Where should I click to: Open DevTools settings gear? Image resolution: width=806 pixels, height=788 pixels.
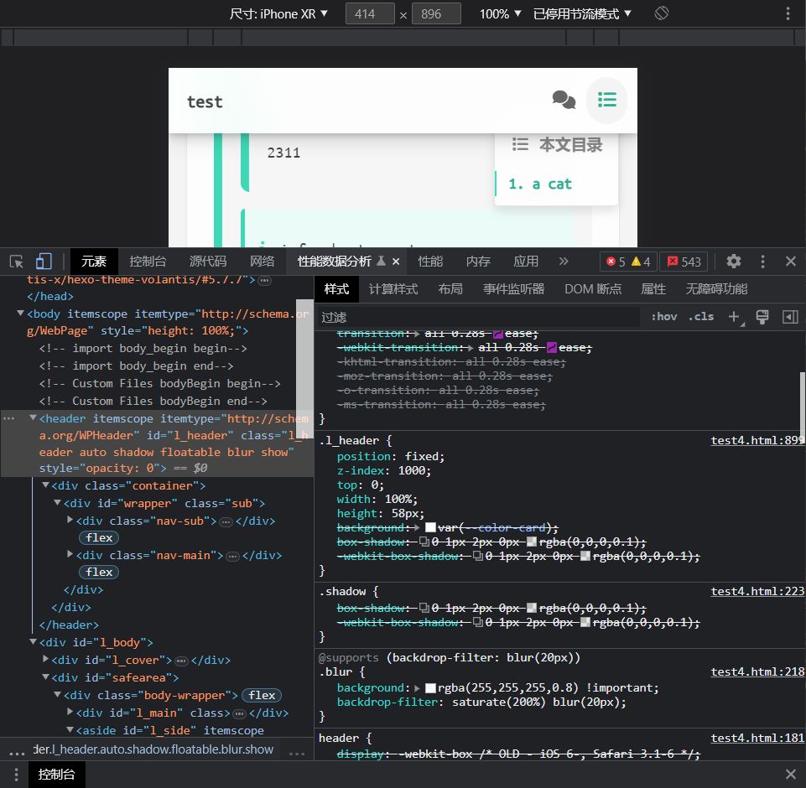pos(734,262)
